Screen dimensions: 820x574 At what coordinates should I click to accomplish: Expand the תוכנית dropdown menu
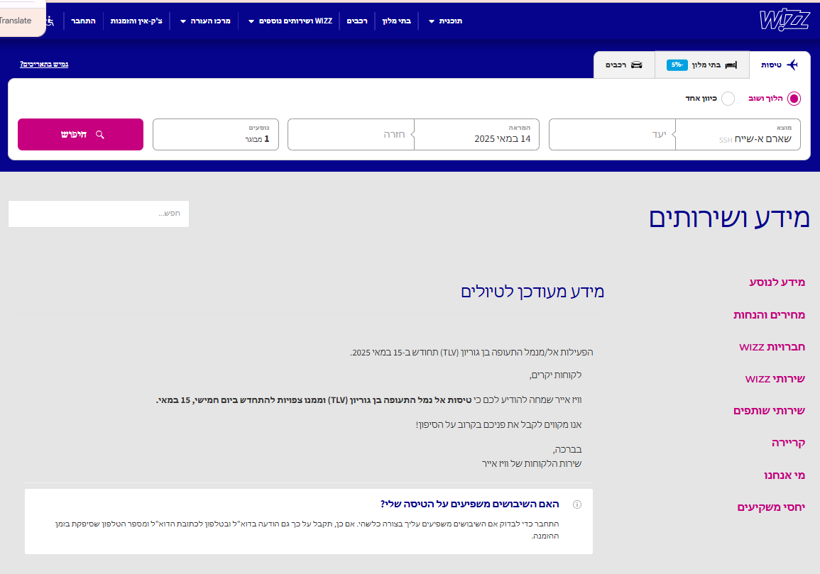[446, 21]
